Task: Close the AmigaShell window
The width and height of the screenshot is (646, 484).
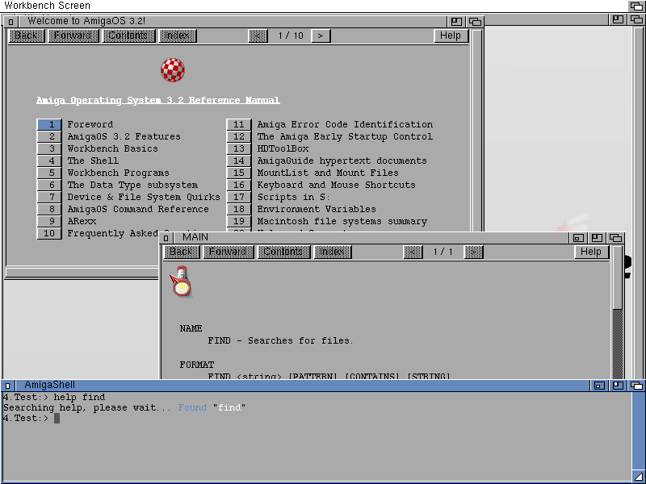Action: click(x=8, y=386)
